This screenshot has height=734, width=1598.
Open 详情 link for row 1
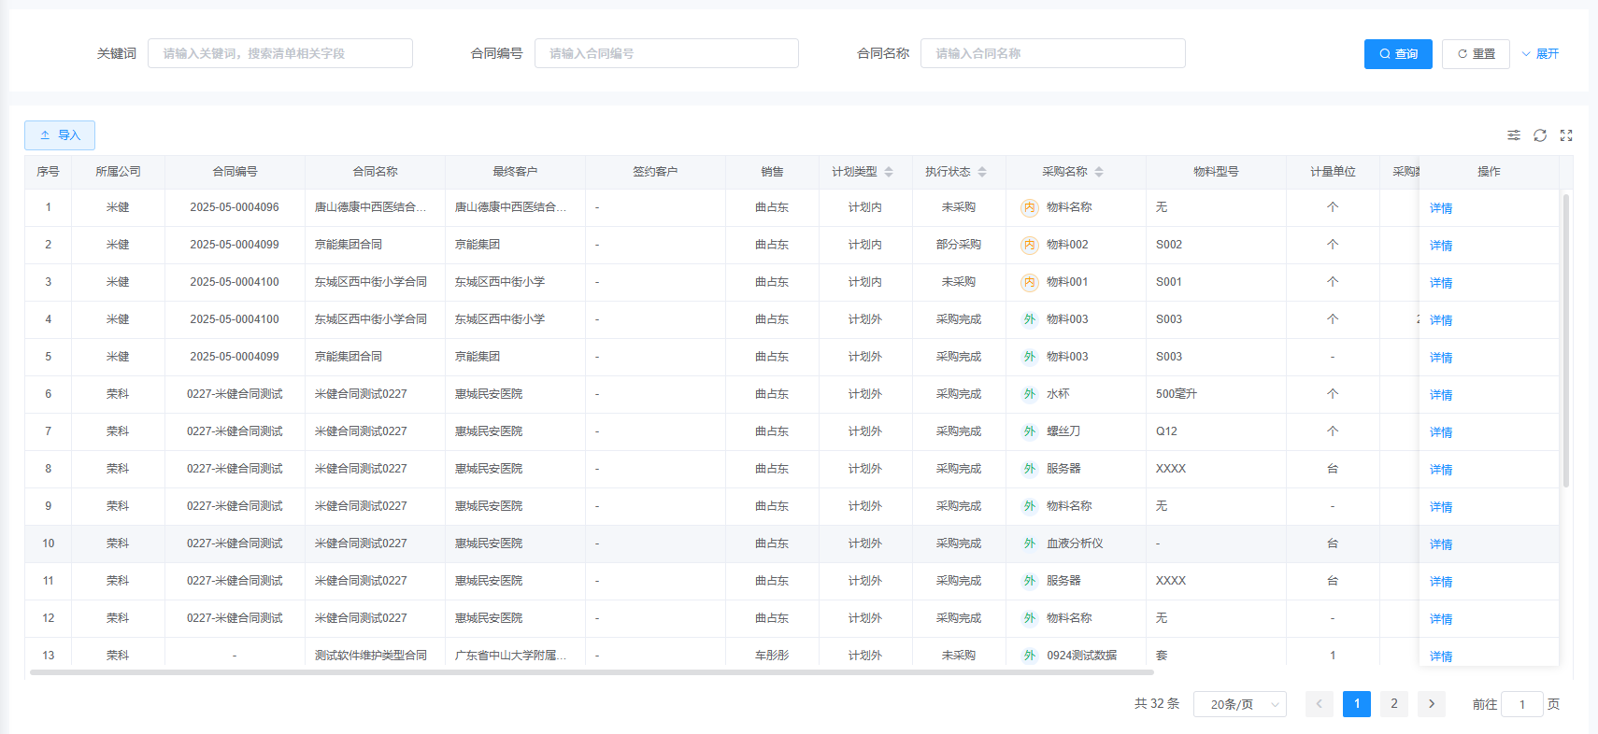1440,208
